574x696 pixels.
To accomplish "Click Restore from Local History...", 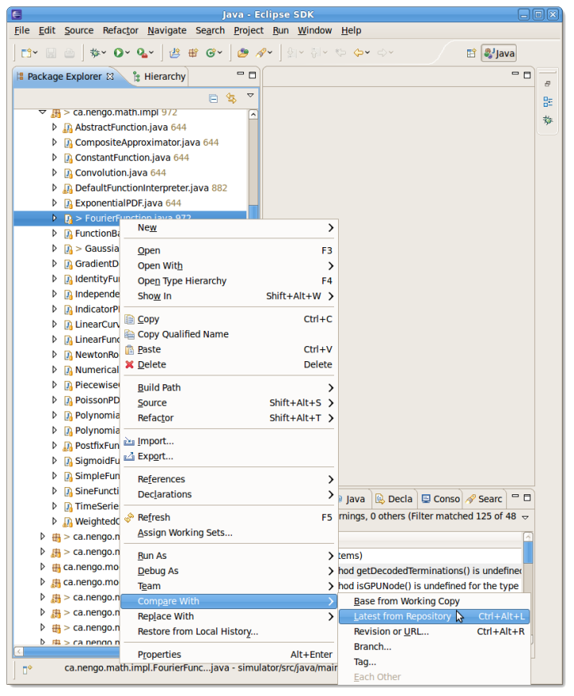I will click(x=229, y=631).
